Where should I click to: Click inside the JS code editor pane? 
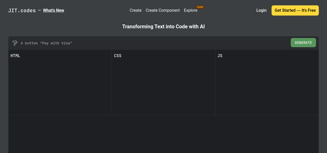[267, 84]
